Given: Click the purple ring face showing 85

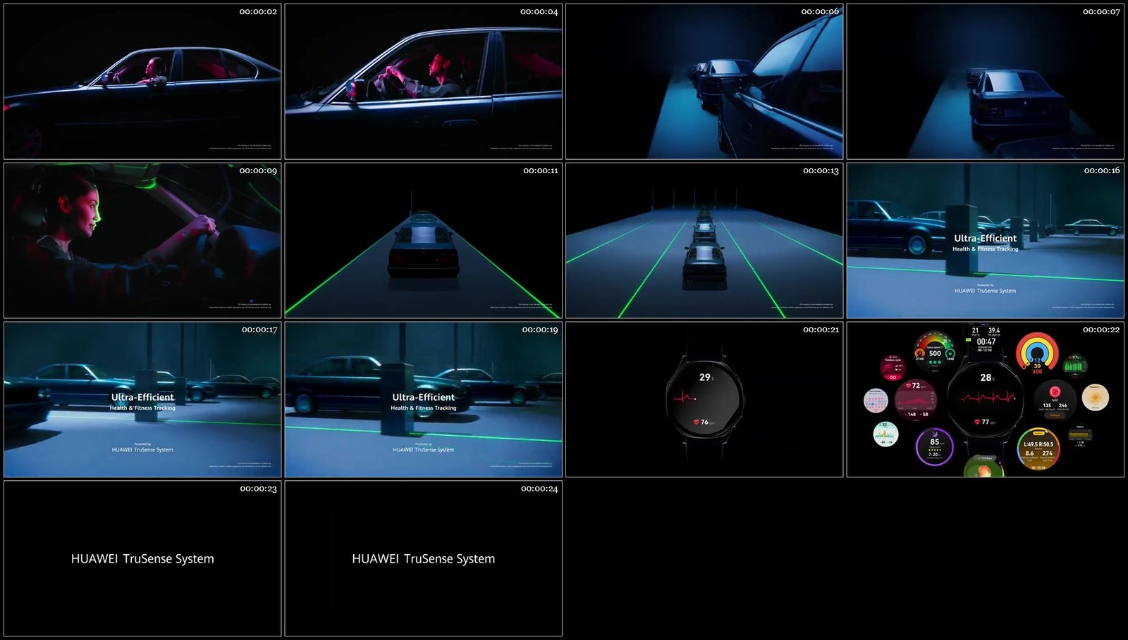Looking at the screenshot, I should click(x=934, y=447).
